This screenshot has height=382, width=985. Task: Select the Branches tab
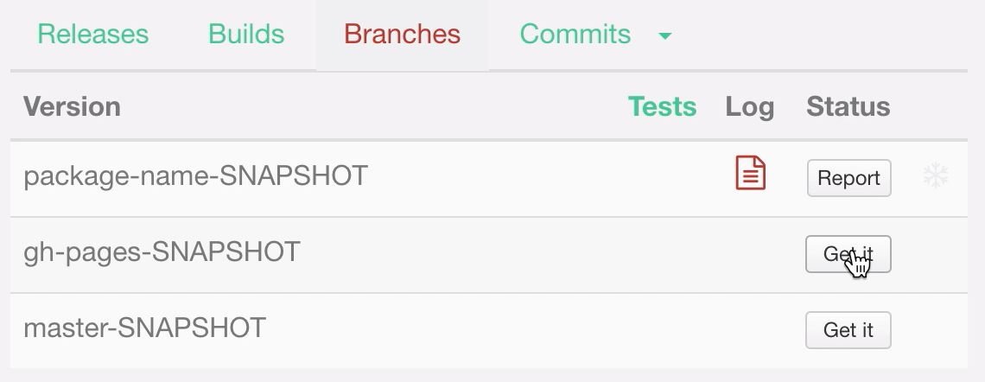coord(402,35)
